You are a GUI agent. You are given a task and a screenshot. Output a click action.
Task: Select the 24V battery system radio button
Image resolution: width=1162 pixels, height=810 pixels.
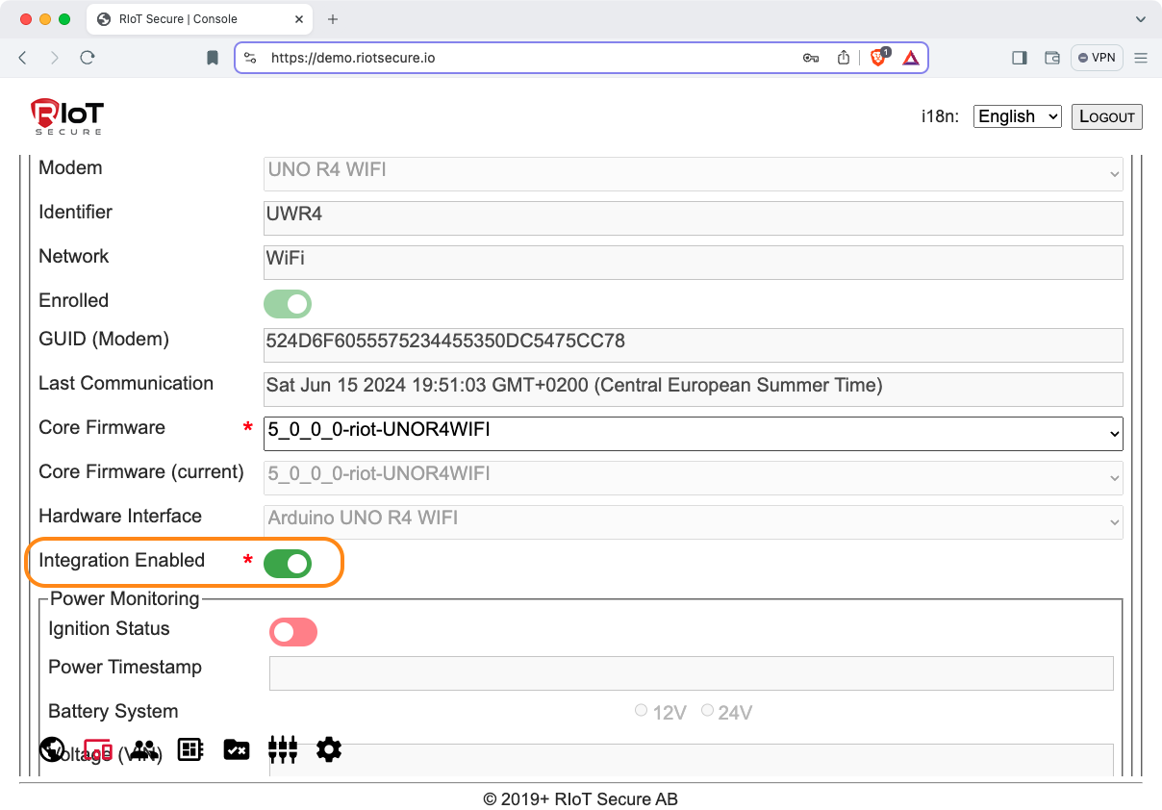click(708, 711)
